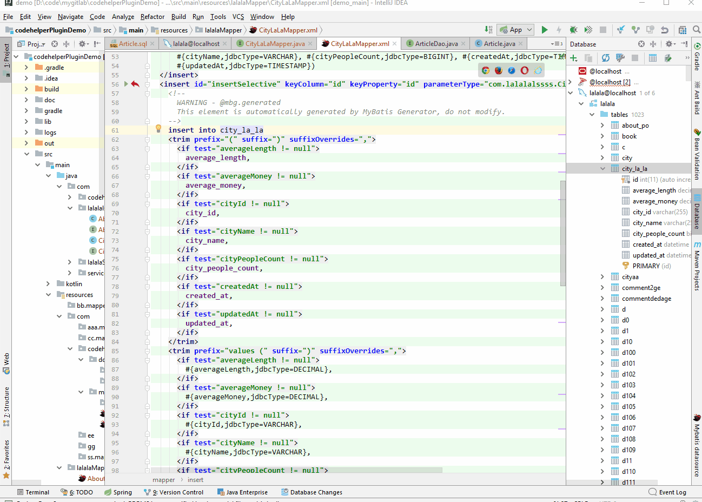Expand the build folder in project tree

tap(27, 89)
